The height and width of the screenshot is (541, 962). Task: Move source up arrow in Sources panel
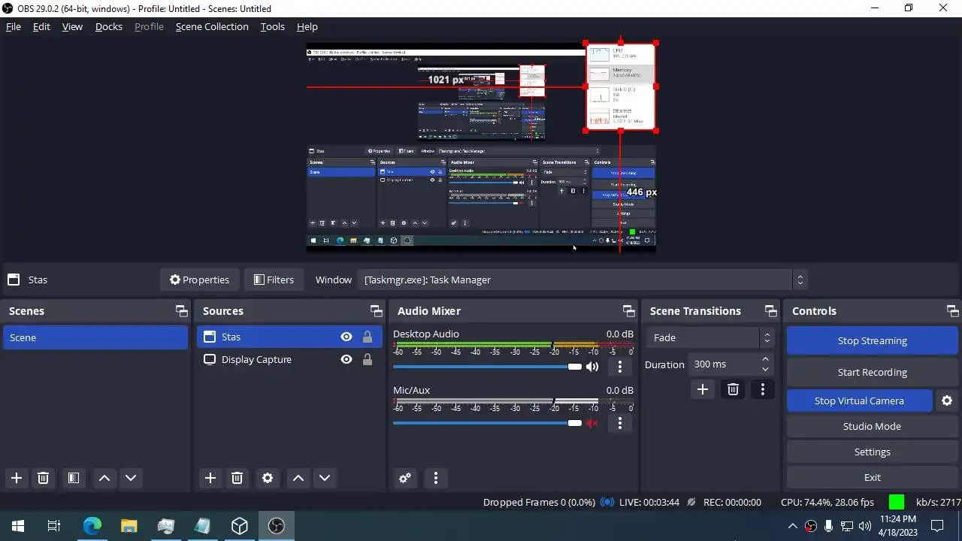click(298, 478)
